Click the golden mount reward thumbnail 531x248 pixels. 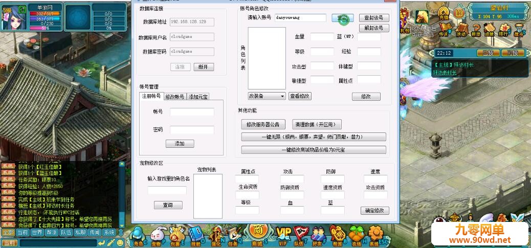click(422, 17)
